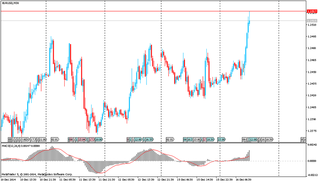This screenshot has width=320, height=183.
Task: Select the red 1.2527 price level label
Action: click(312, 11)
